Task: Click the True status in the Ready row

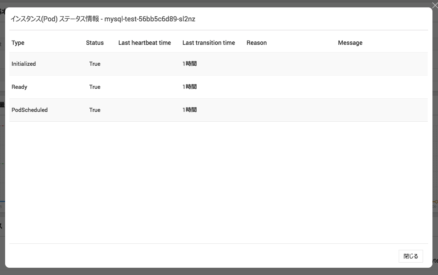Action: 95,87
